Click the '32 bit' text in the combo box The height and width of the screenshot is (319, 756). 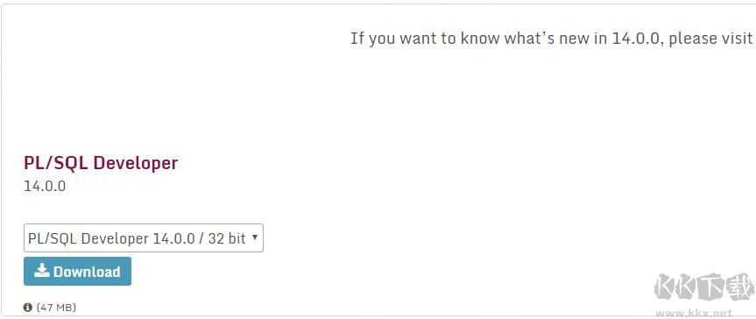tap(227, 238)
